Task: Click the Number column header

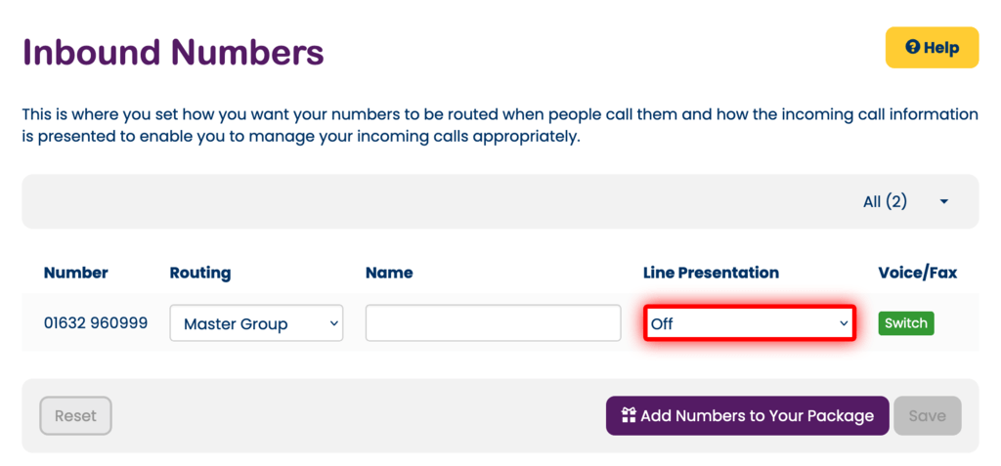Action: pyautogui.click(x=76, y=273)
